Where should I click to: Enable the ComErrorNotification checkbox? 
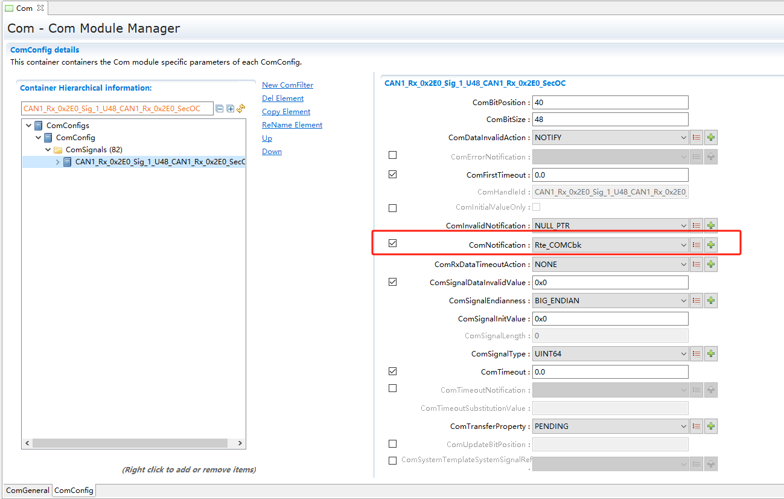point(393,155)
